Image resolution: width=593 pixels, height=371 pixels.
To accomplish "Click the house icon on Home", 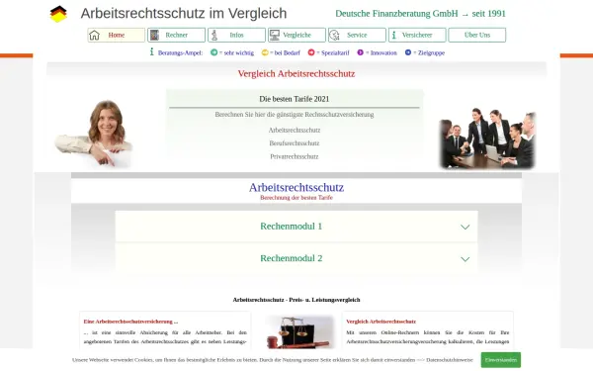I will 94,36.
